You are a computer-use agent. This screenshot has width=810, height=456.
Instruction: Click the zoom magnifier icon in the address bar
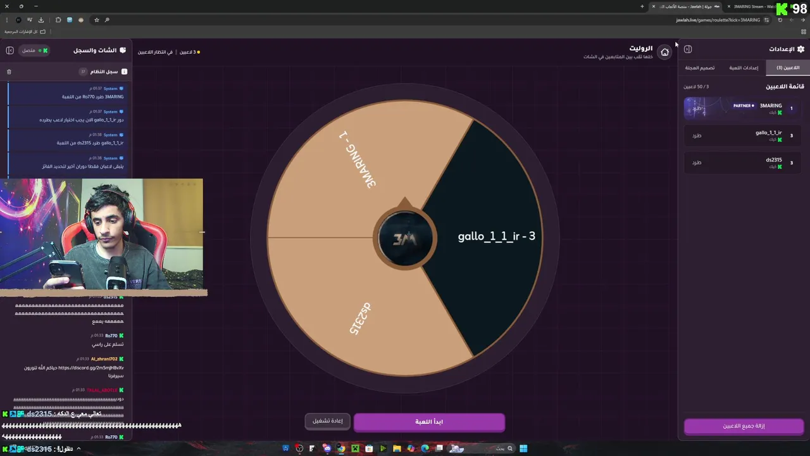[107, 20]
